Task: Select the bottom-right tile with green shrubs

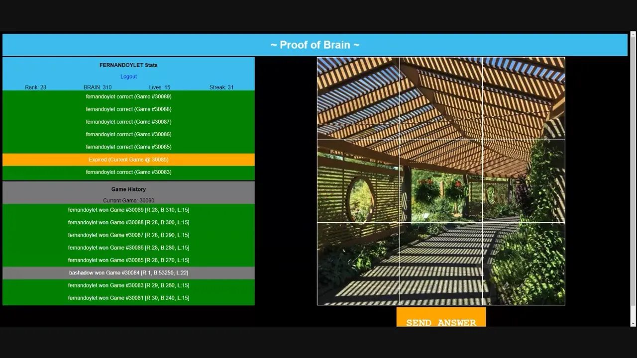Action: coord(524,264)
